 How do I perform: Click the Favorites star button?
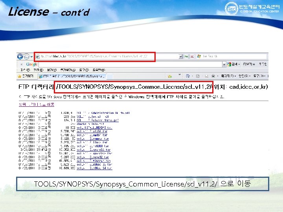[26, 76]
